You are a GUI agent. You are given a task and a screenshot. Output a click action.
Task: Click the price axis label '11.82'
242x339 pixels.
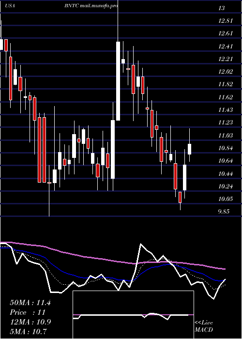pyautogui.click(x=226, y=84)
